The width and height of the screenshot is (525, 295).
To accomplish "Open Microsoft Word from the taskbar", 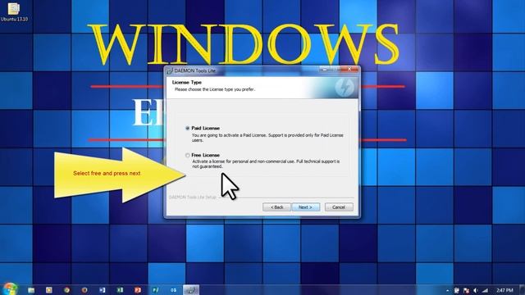I will [102, 290].
